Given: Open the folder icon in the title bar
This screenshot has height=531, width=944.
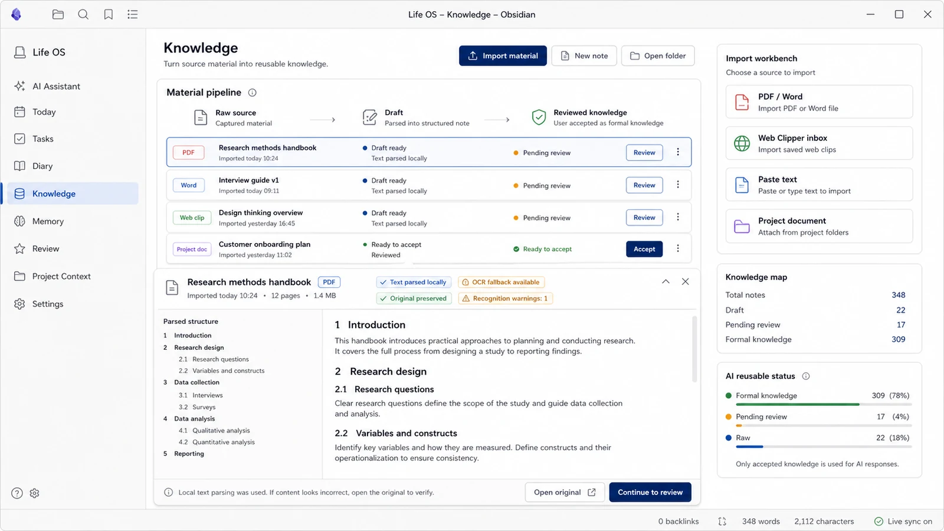Looking at the screenshot, I should pyautogui.click(x=58, y=14).
